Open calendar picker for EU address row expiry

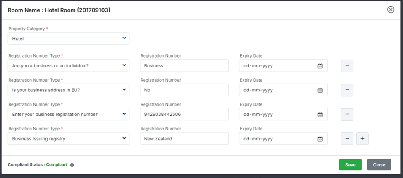(320, 90)
